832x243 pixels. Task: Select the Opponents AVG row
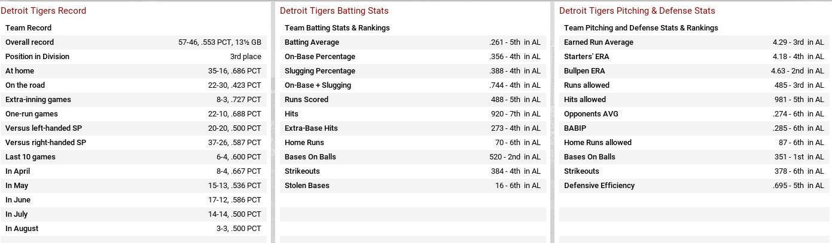(x=694, y=114)
